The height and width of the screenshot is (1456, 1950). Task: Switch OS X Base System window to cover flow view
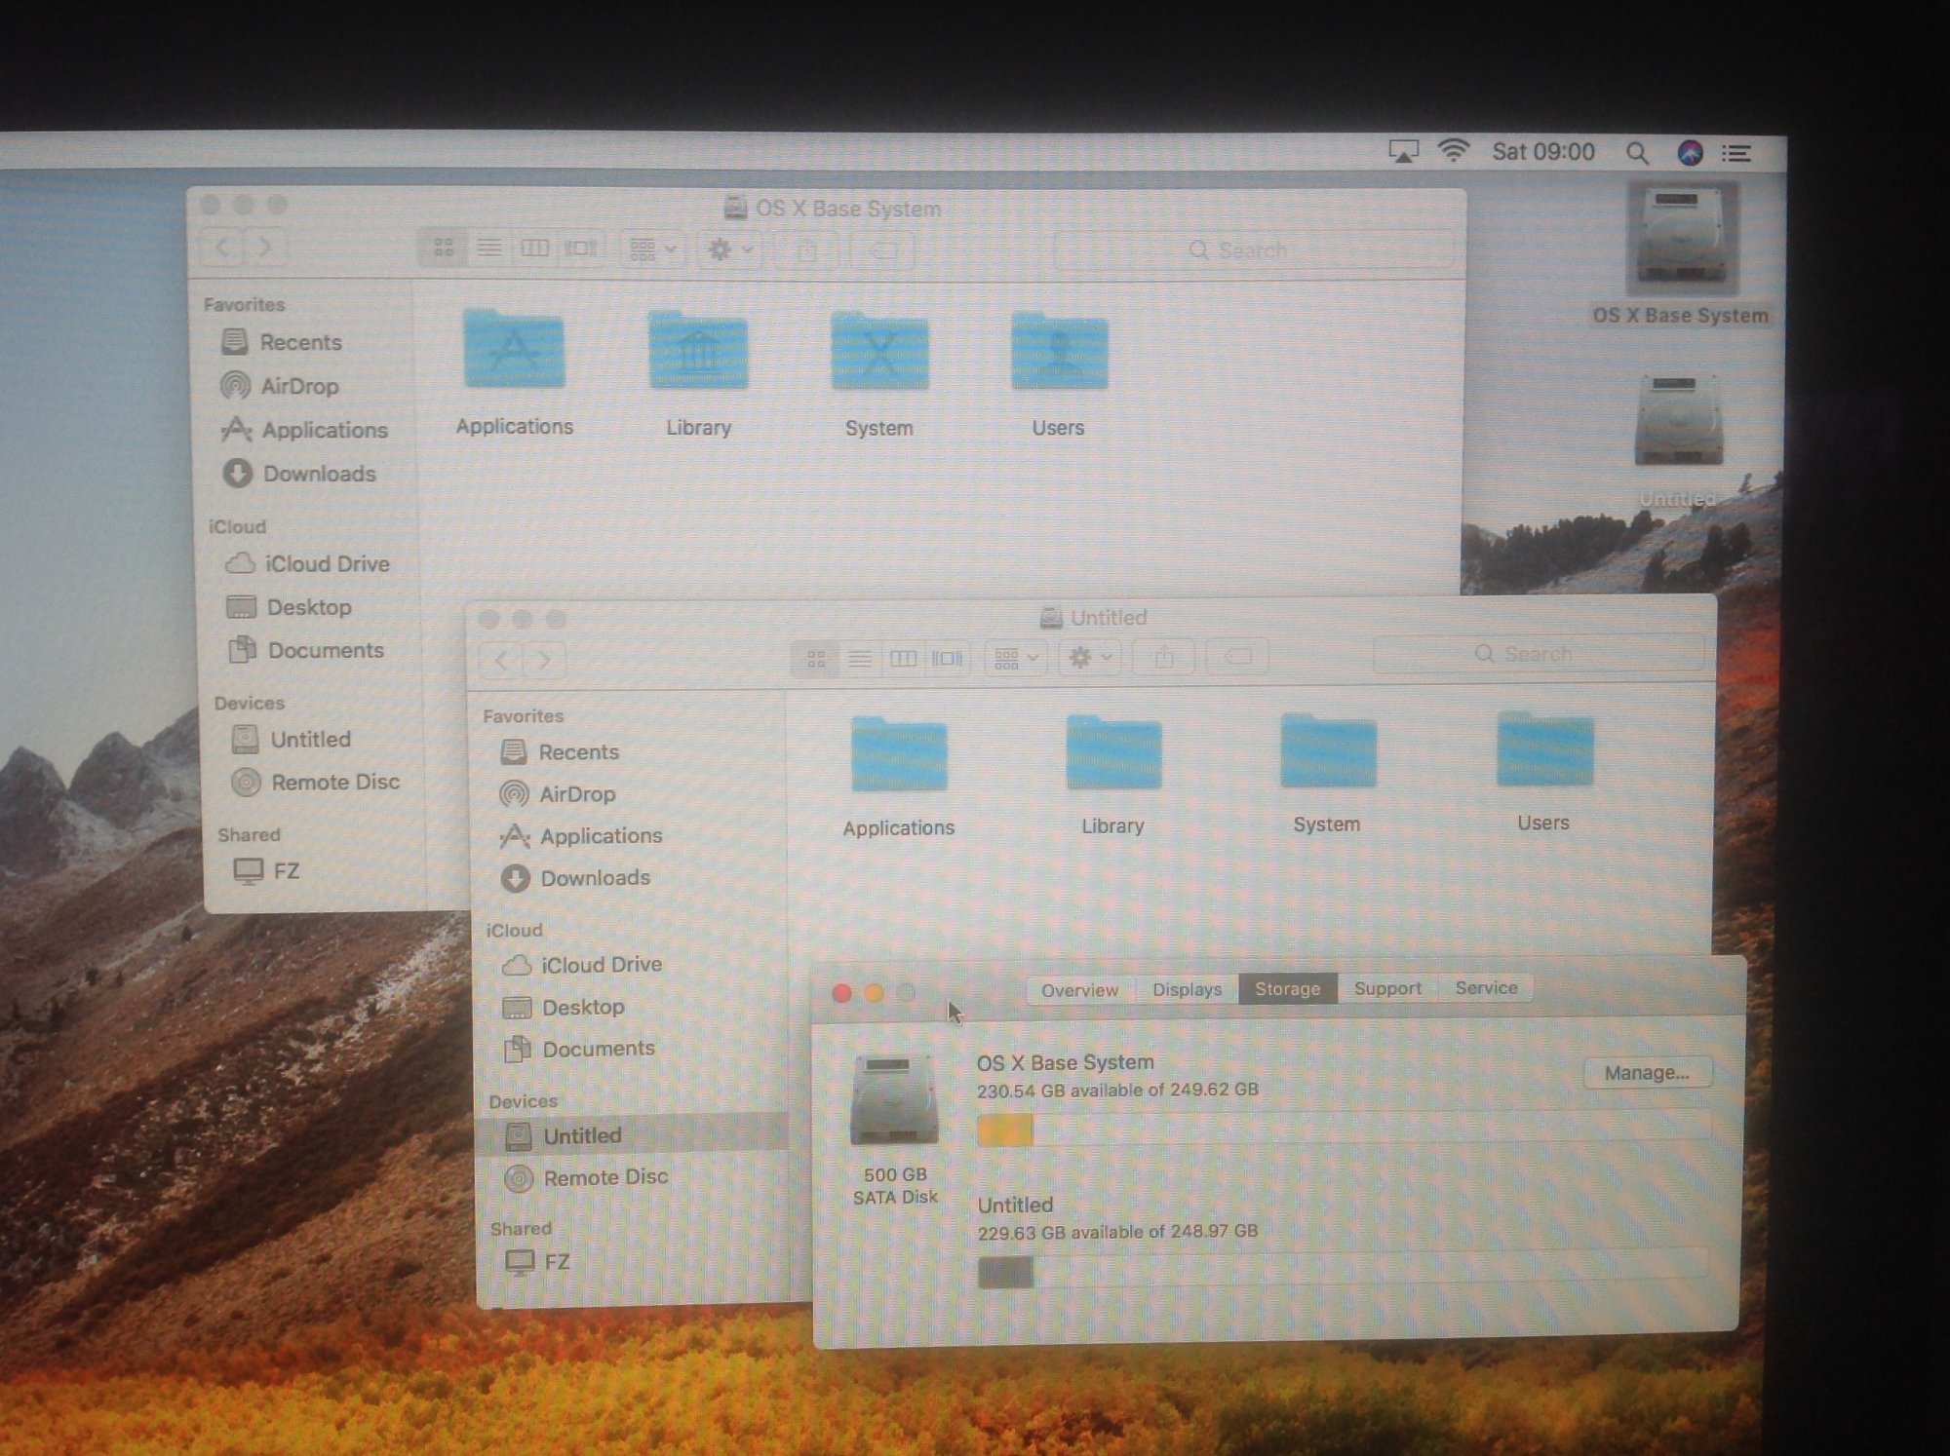[581, 249]
